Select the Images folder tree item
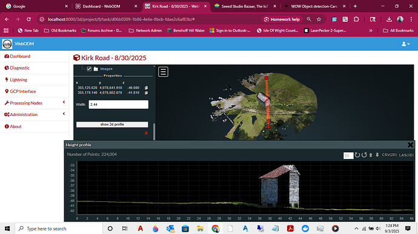418x234 pixels. pyautogui.click(x=106, y=69)
